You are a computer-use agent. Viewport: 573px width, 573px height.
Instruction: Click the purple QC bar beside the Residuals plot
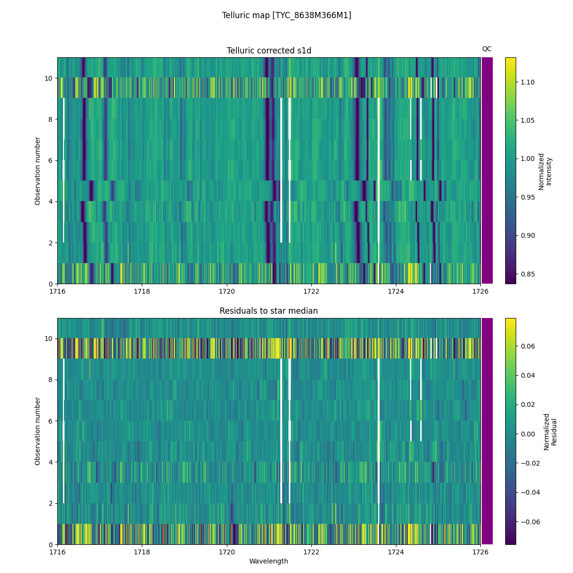tap(487, 431)
